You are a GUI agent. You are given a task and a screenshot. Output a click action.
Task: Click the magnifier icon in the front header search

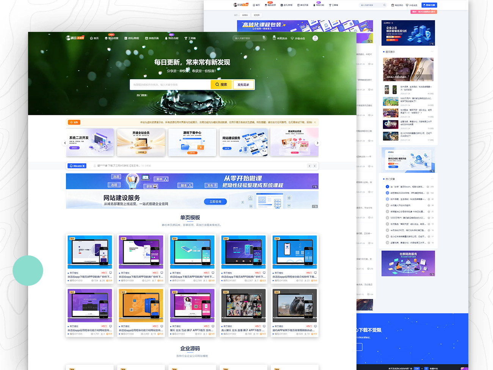tap(264, 38)
